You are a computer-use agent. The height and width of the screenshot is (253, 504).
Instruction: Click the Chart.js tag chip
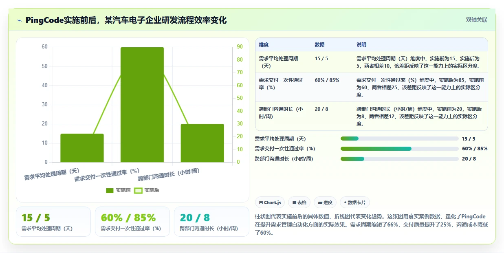270,202
